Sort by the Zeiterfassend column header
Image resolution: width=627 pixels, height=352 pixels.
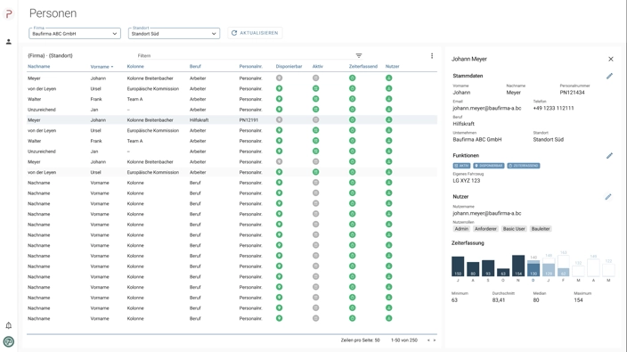click(363, 67)
